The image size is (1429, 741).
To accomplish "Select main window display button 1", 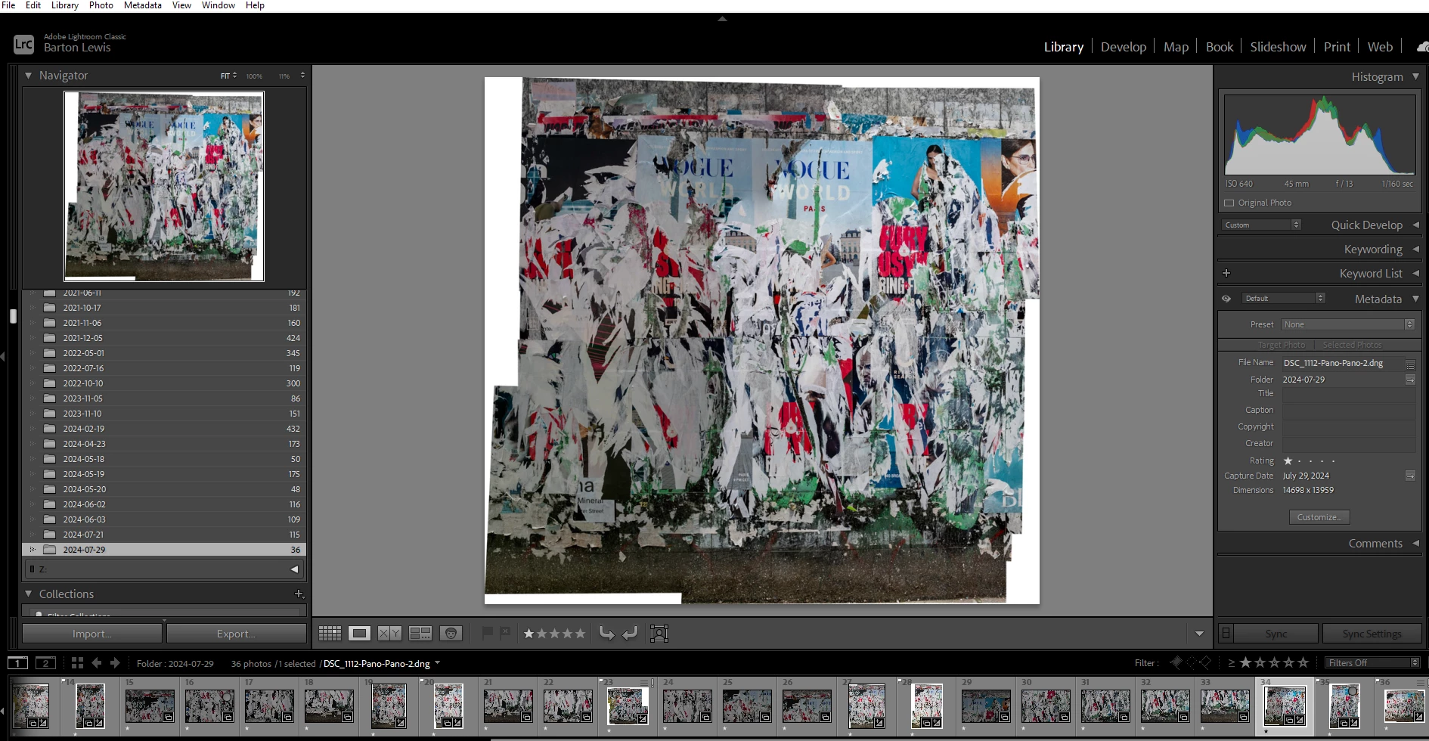I will pos(18,663).
